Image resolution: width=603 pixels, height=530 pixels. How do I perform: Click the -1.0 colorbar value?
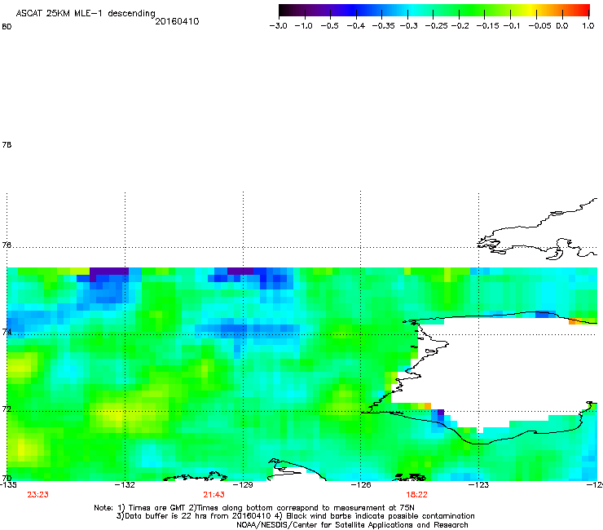tap(304, 26)
